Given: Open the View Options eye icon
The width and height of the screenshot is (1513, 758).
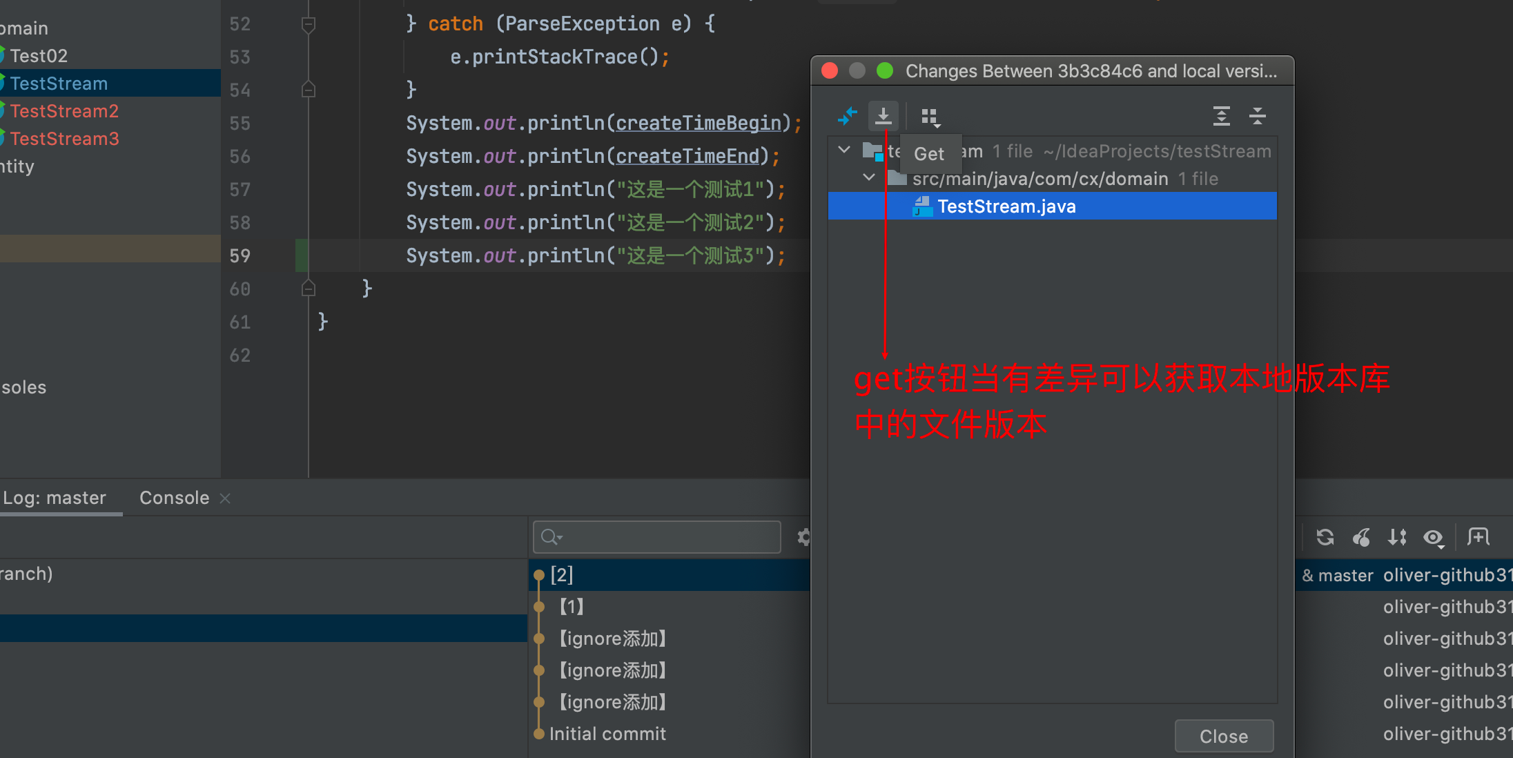Looking at the screenshot, I should pos(1434,538).
